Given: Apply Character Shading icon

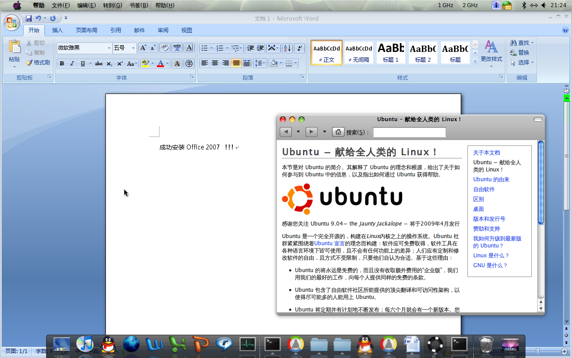Looking at the screenshot, I should click(x=177, y=64).
